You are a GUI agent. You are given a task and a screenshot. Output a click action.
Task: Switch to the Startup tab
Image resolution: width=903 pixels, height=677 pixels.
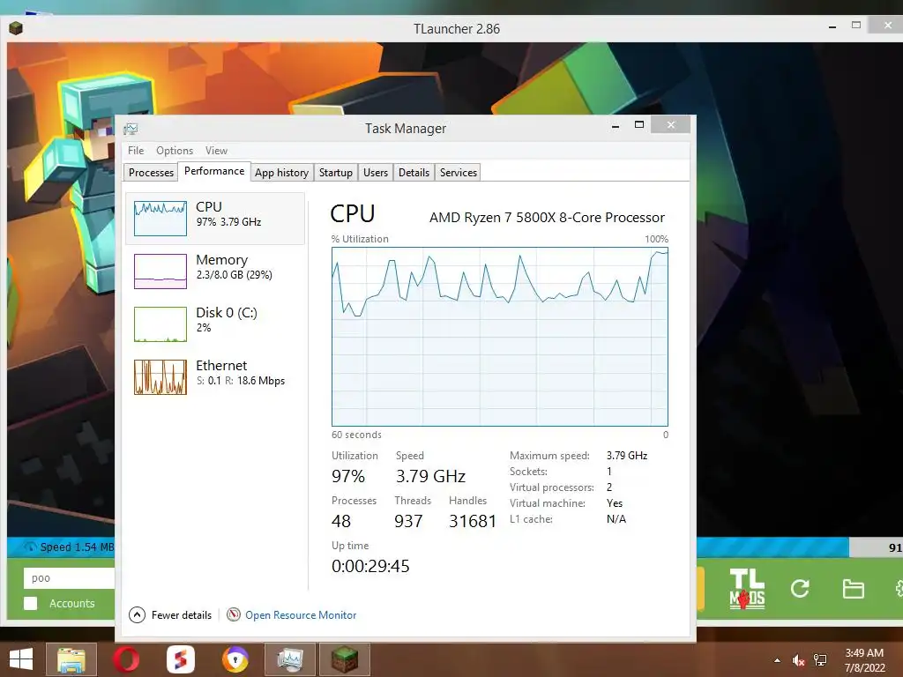click(336, 173)
